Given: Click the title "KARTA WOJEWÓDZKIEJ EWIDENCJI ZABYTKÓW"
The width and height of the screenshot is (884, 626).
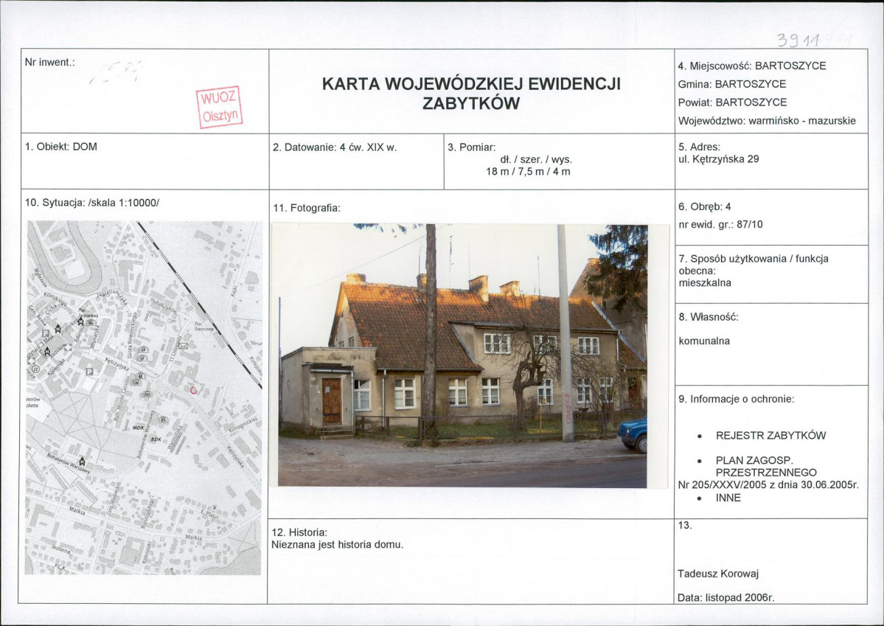Looking at the screenshot, I should click(x=471, y=93).
